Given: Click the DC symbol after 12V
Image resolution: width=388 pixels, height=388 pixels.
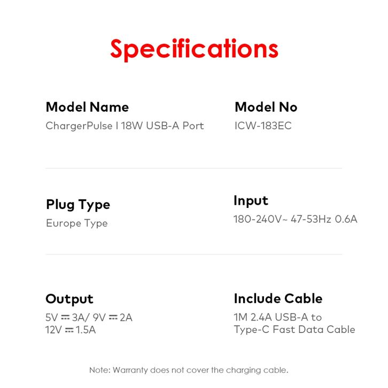Looking at the screenshot, I should pos(69,330).
